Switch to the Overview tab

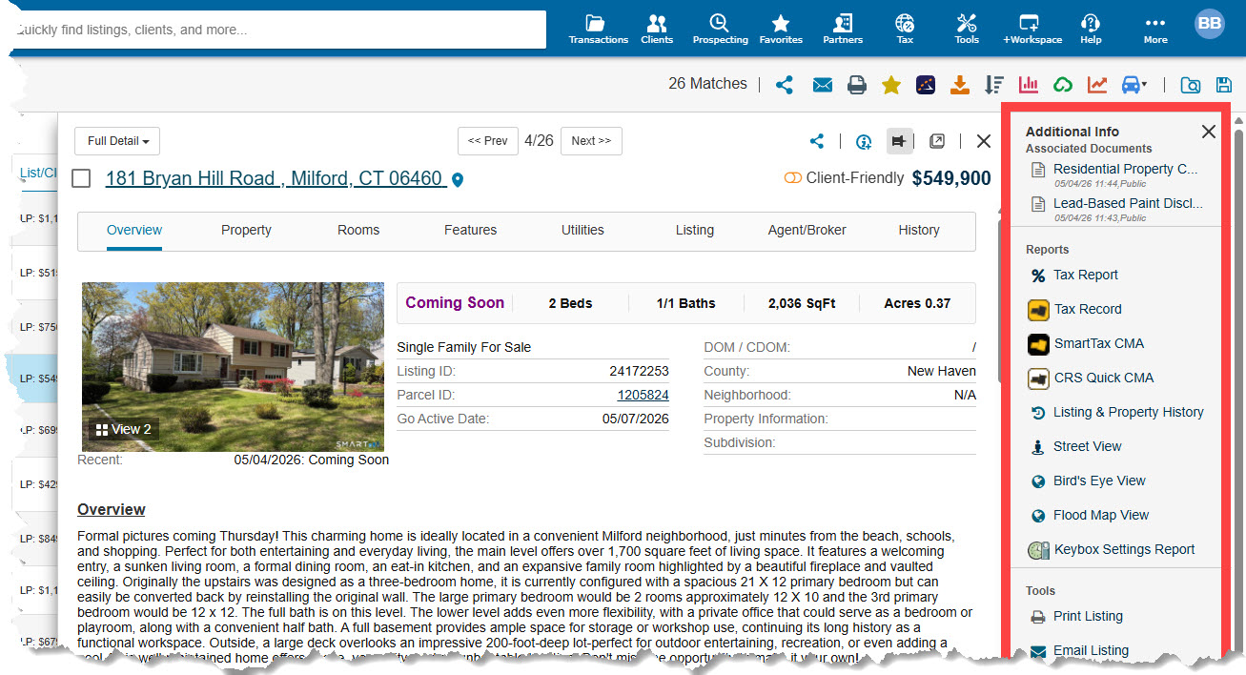[x=134, y=230]
